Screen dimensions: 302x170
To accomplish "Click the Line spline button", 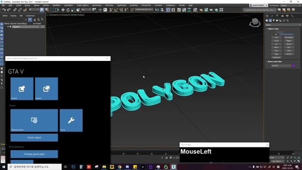I will coord(277,37).
